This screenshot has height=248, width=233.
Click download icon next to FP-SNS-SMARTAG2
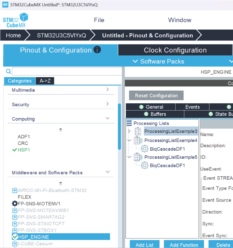pyautogui.click(x=15, y=217)
